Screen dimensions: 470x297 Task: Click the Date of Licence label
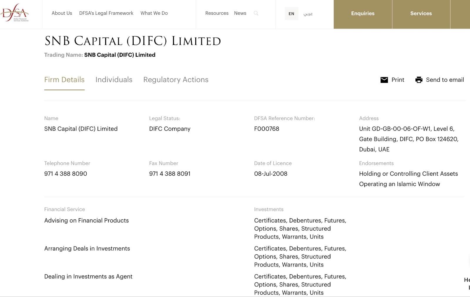tap(273, 163)
